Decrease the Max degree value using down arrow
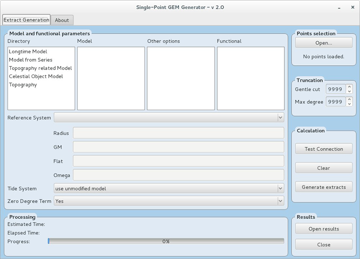 349,104
